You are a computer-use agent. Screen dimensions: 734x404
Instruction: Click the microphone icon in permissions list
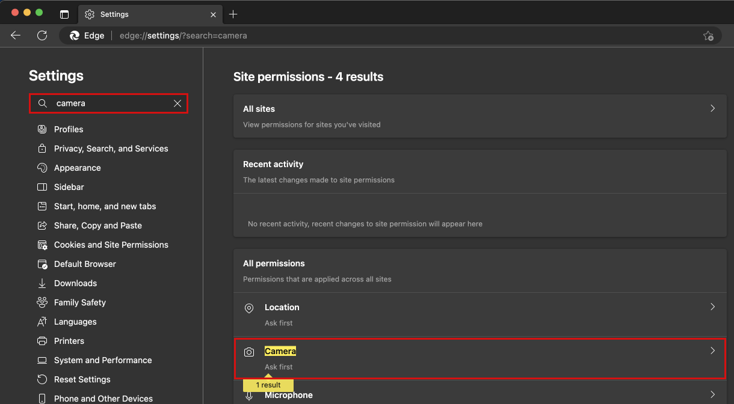click(249, 396)
